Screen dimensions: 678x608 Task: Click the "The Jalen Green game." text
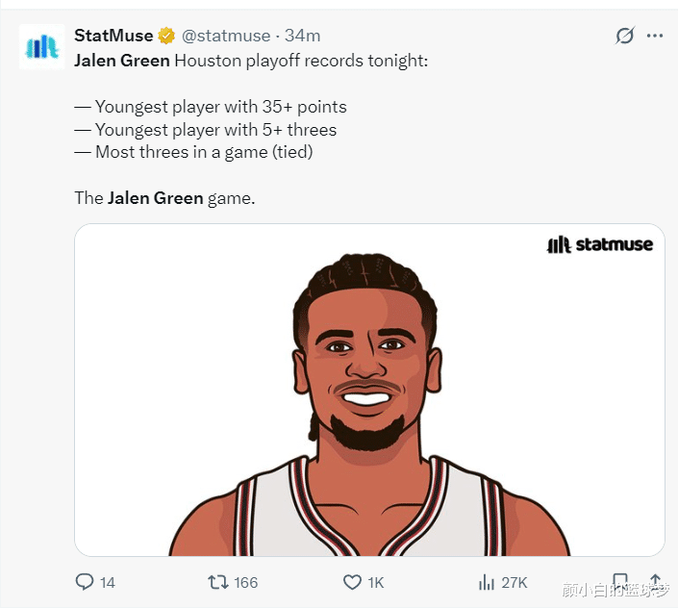coord(164,198)
